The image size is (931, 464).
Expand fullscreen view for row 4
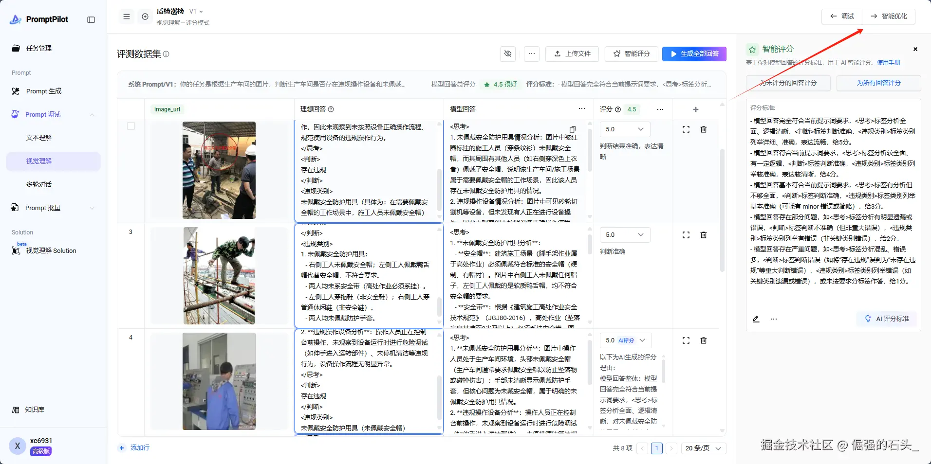pyautogui.click(x=686, y=340)
